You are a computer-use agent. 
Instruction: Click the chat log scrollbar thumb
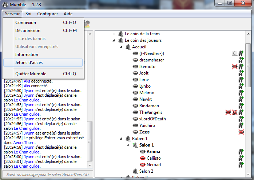(90, 141)
